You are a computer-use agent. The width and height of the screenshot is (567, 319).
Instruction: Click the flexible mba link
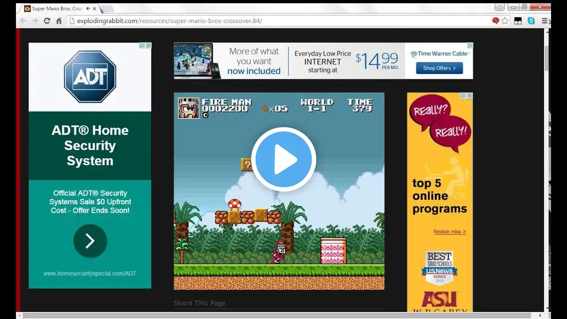[x=450, y=232]
